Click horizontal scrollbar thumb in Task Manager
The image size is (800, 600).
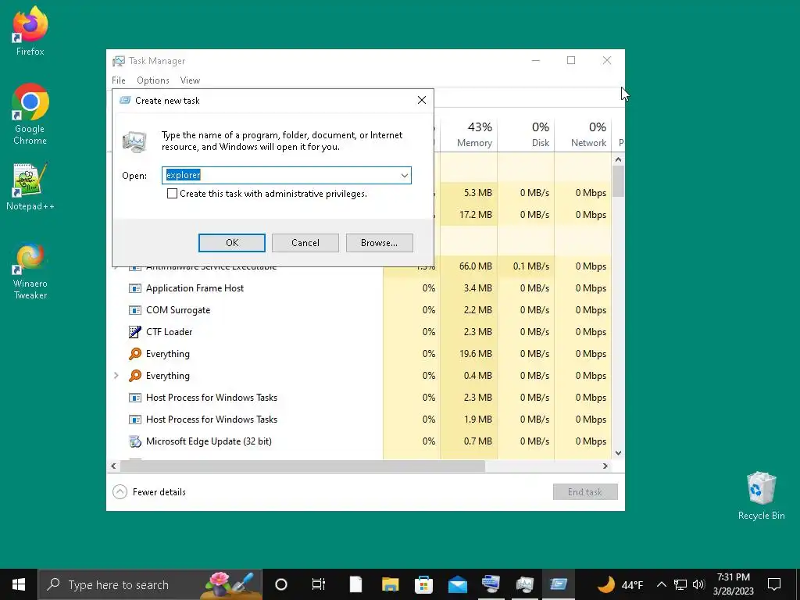tap(302, 466)
